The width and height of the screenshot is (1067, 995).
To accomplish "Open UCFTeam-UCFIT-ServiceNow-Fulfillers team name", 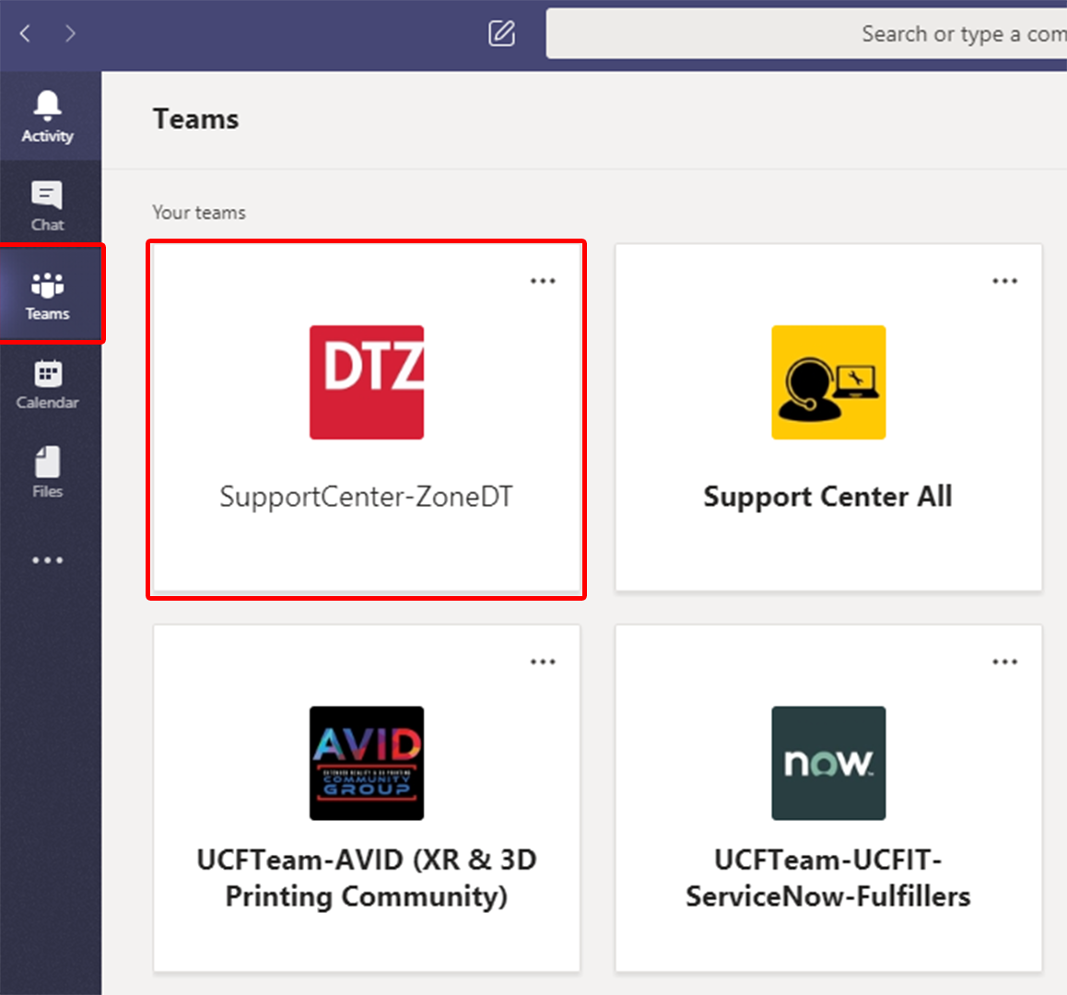I will point(828,878).
